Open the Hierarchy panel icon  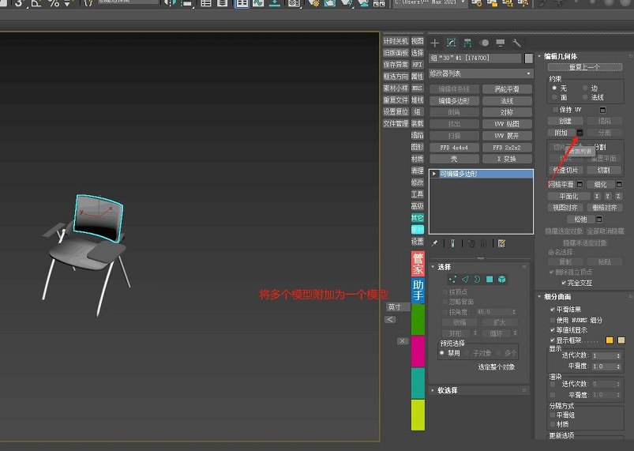pos(468,43)
